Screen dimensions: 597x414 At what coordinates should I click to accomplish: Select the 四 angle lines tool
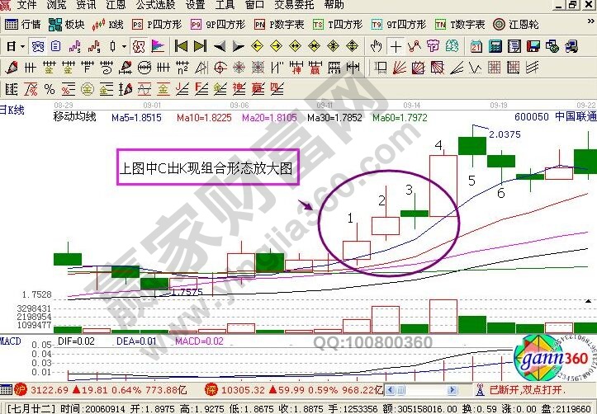277,89
